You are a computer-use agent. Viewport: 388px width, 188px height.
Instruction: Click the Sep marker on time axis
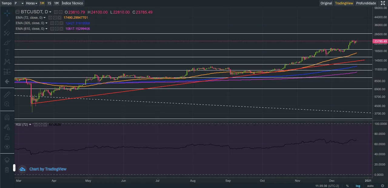click(x=228, y=180)
